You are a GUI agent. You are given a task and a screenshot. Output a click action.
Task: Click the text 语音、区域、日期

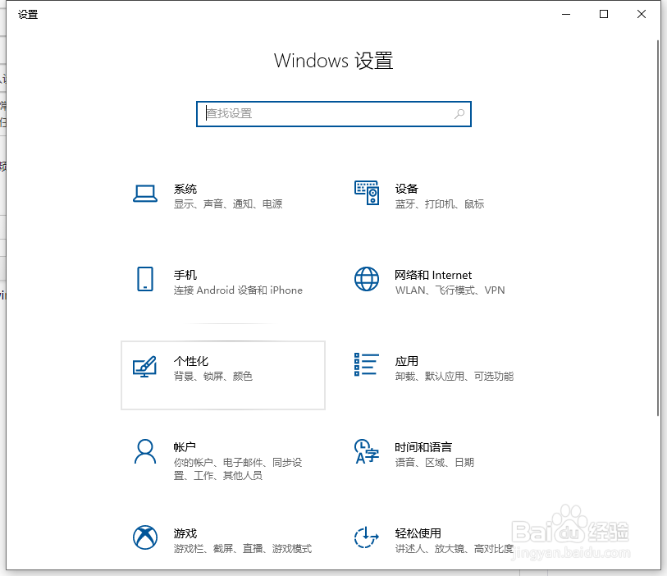[434, 463]
